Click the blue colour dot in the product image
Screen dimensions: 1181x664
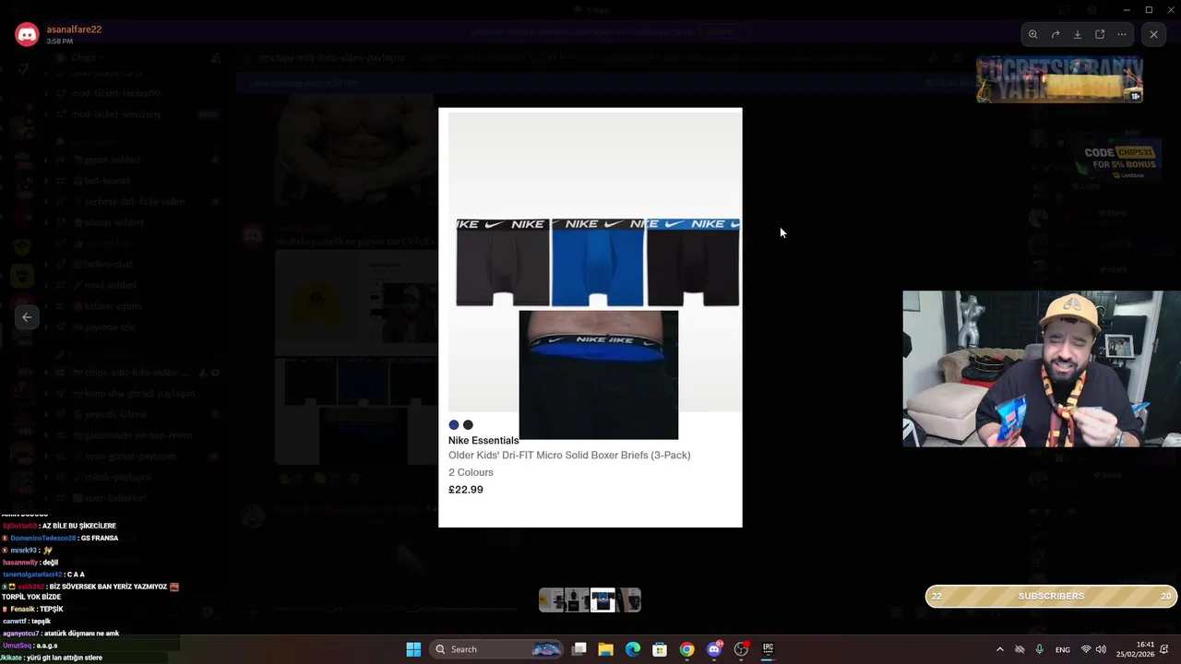coord(454,425)
